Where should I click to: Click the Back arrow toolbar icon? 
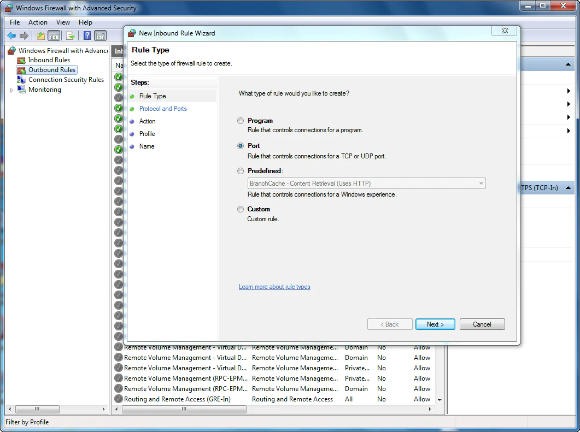click(11, 36)
